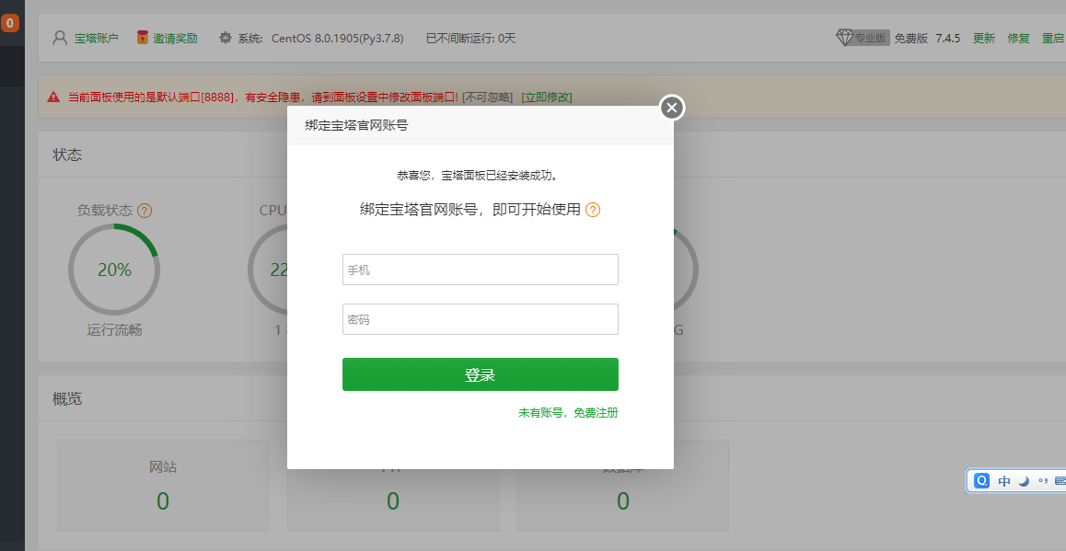Click the 负载状态 20% gauge
Viewport: 1066px width, 551px height.
tap(114, 270)
